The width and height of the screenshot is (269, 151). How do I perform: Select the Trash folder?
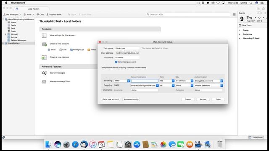pyautogui.click(x=13, y=31)
